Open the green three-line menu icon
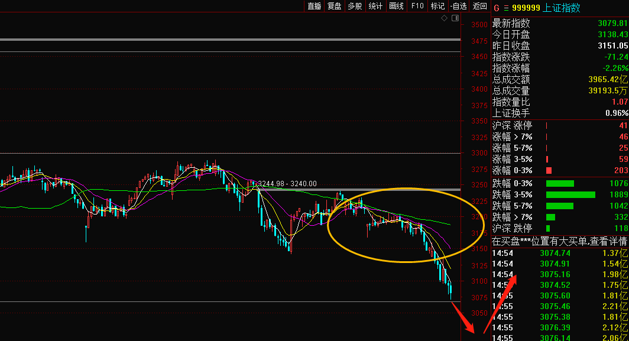 [506, 8]
